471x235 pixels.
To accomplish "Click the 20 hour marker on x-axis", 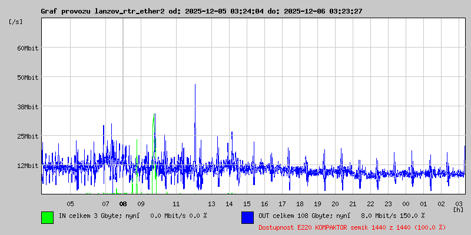I will [x=335, y=204].
